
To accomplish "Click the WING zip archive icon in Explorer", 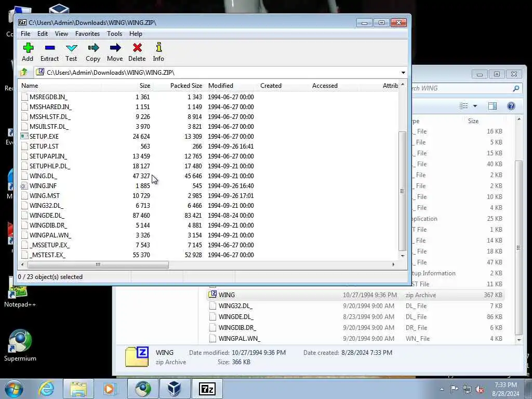I will [x=212, y=294].
